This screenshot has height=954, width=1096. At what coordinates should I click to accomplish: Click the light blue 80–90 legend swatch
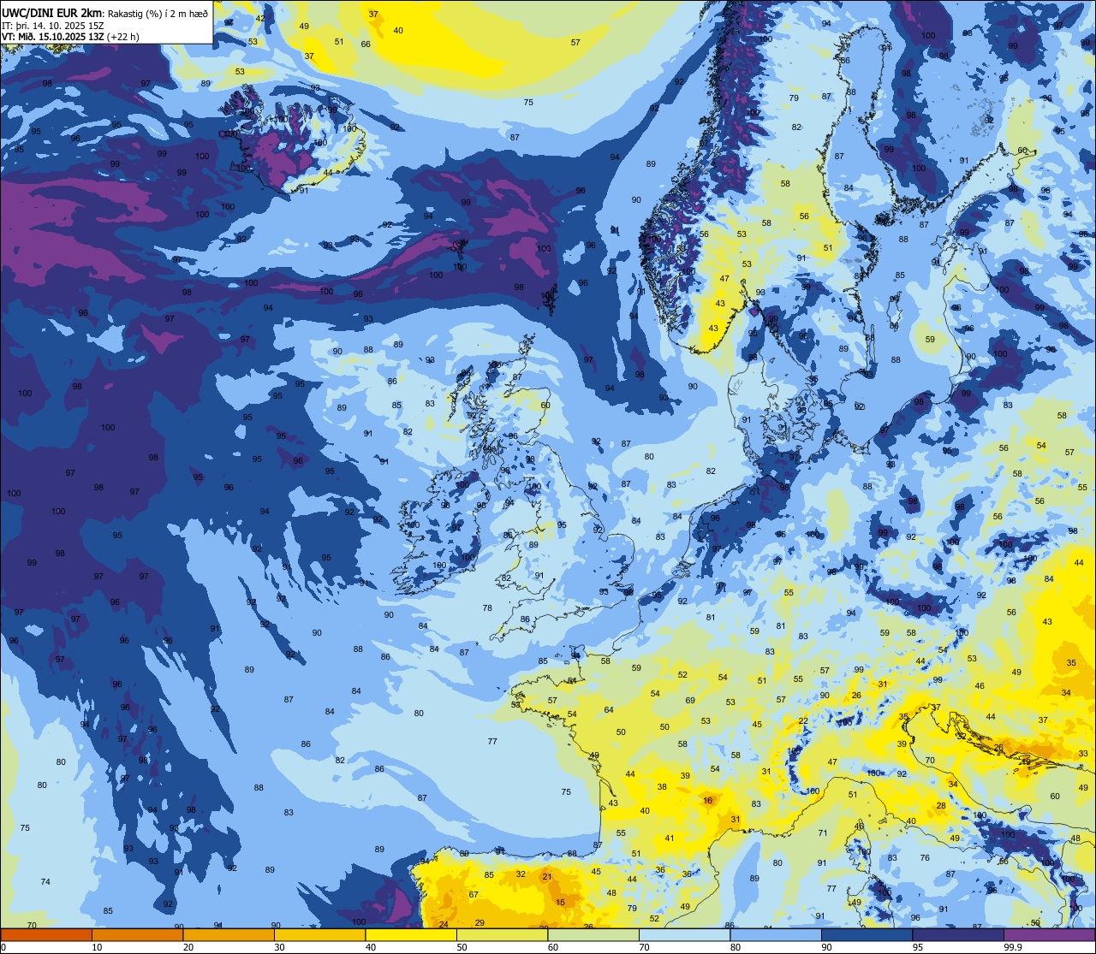coord(776,934)
